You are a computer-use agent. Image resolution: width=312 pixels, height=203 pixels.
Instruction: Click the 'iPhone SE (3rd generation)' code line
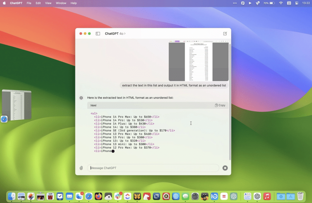coord(135,130)
